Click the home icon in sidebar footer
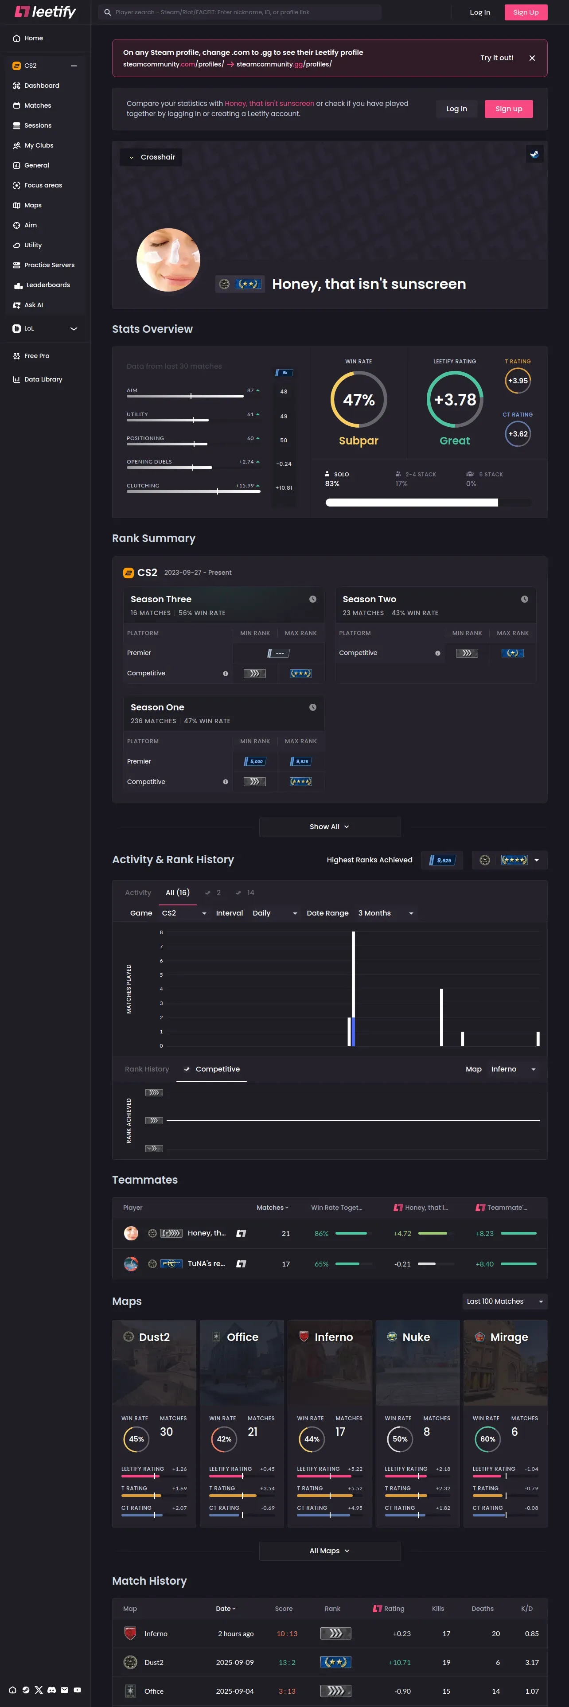The width and height of the screenshot is (569, 1707). coord(12,1690)
